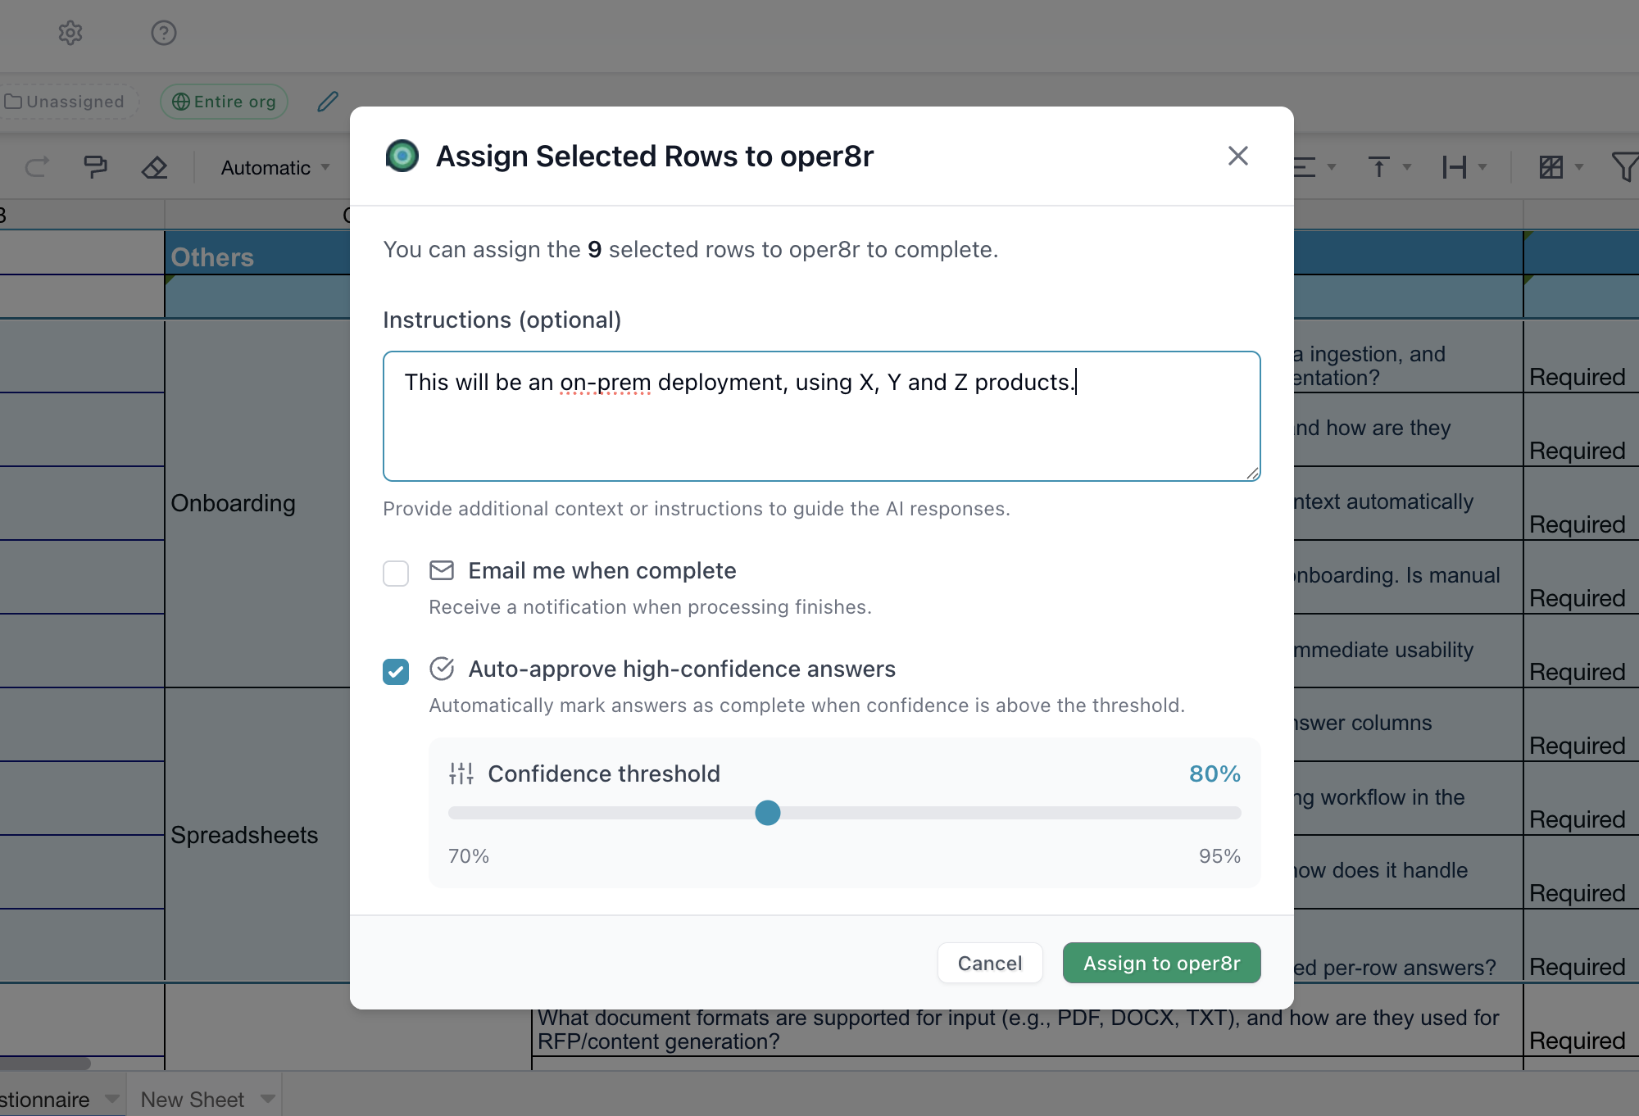Select the paint format tool icon
The width and height of the screenshot is (1639, 1116).
tap(95, 166)
